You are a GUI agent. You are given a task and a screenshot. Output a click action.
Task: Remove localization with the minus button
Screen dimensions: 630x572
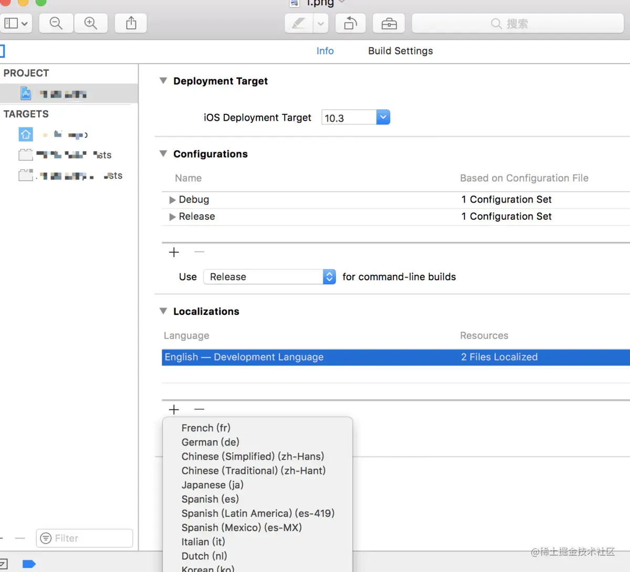point(199,409)
